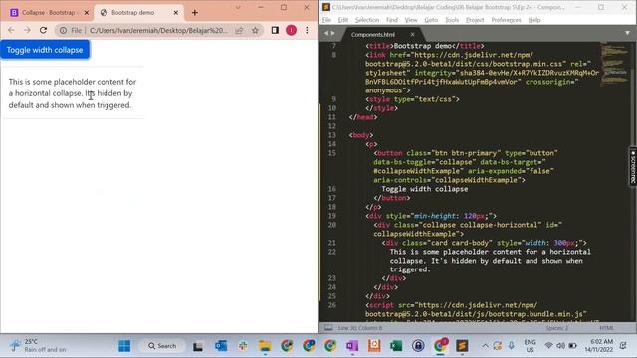Open Chrome side panel icon
This screenshot has width=637, height=358.
tap(275, 30)
